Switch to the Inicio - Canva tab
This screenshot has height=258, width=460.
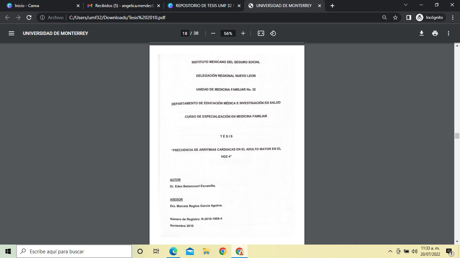click(x=43, y=6)
